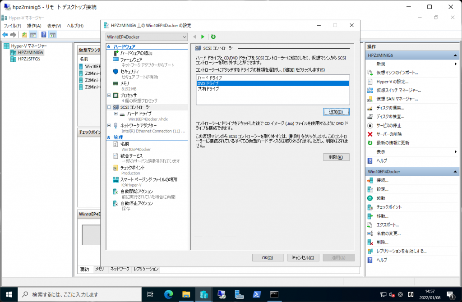
Task: Click the blue help icon in Hyper-V Manager toolbar
Action: click(44, 35)
